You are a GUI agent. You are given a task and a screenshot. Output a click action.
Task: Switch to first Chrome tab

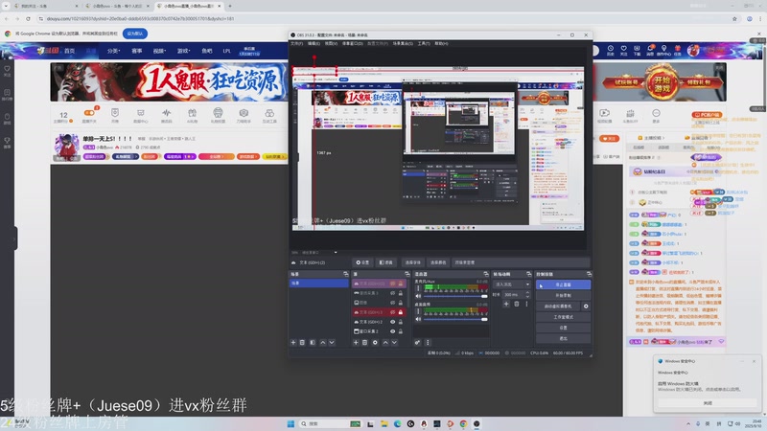44,6
